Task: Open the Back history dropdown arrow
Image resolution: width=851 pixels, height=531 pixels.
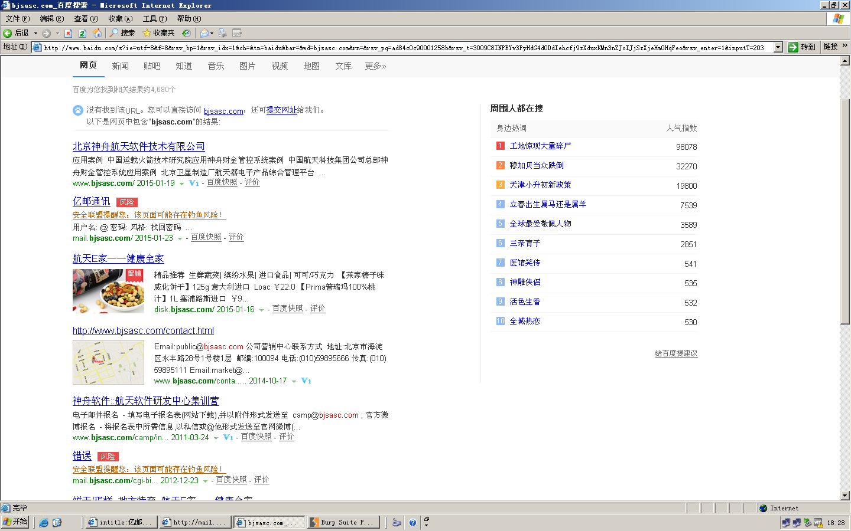Action: 35,33
